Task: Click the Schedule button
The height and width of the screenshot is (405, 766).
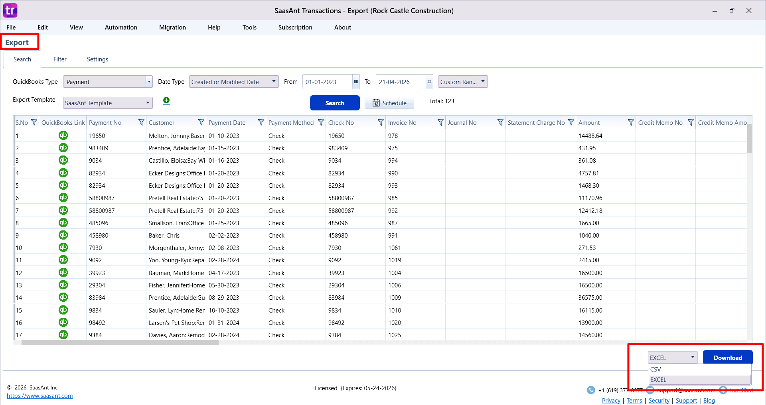Action: point(389,103)
